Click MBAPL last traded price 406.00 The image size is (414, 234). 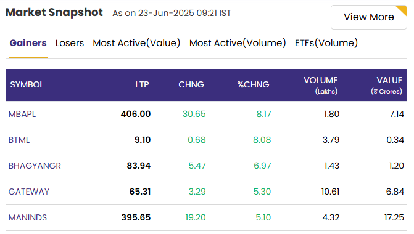136,114
